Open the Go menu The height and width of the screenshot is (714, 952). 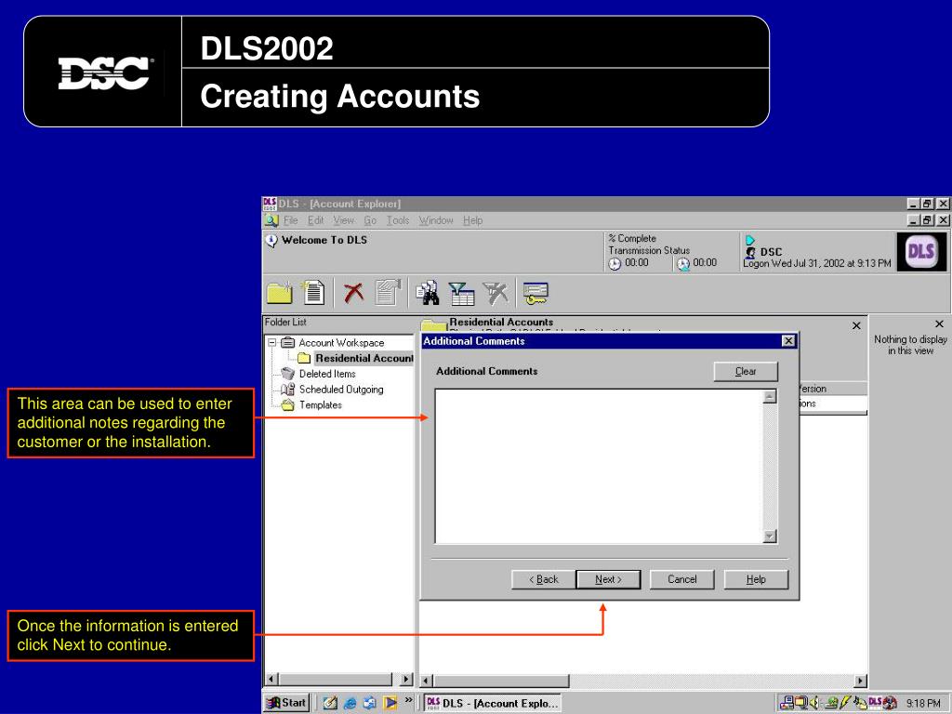tap(370, 220)
